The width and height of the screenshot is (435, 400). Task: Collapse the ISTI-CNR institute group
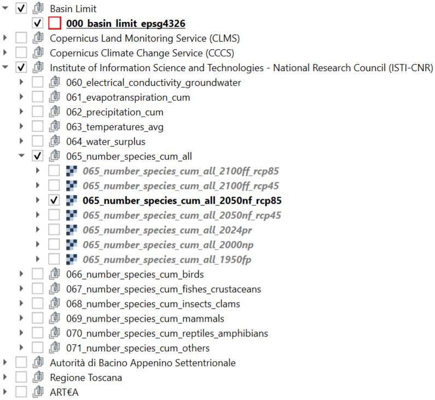pyautogui.click(x=5, y=67)
